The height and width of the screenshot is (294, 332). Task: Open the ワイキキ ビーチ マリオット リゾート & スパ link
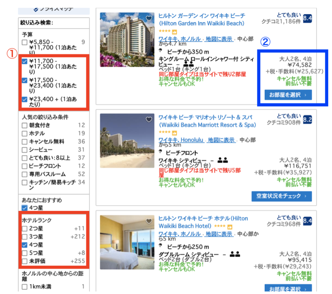pos(207,121)
